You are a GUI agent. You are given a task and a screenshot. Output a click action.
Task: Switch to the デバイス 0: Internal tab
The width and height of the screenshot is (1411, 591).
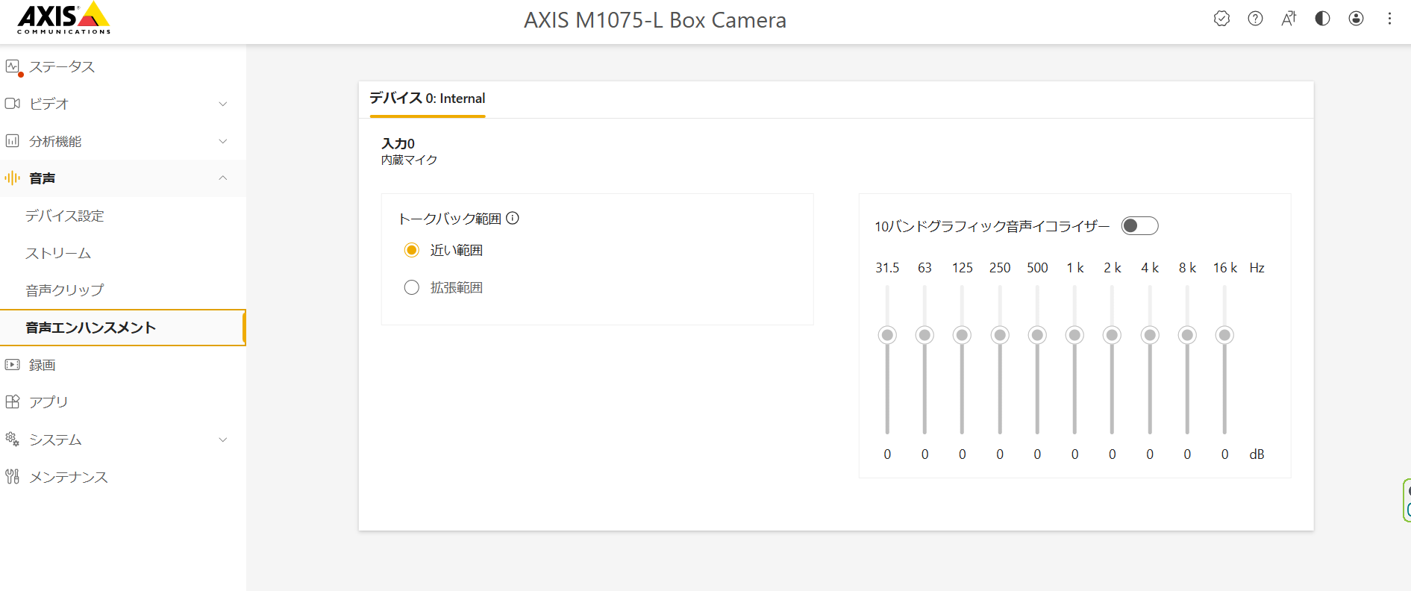tap(428, 98)
